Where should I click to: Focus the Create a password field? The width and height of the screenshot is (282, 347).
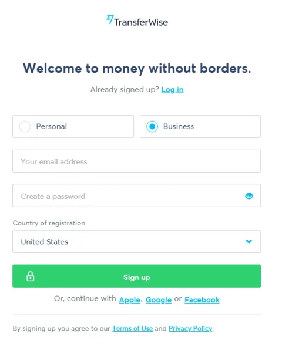pos(136,196)
